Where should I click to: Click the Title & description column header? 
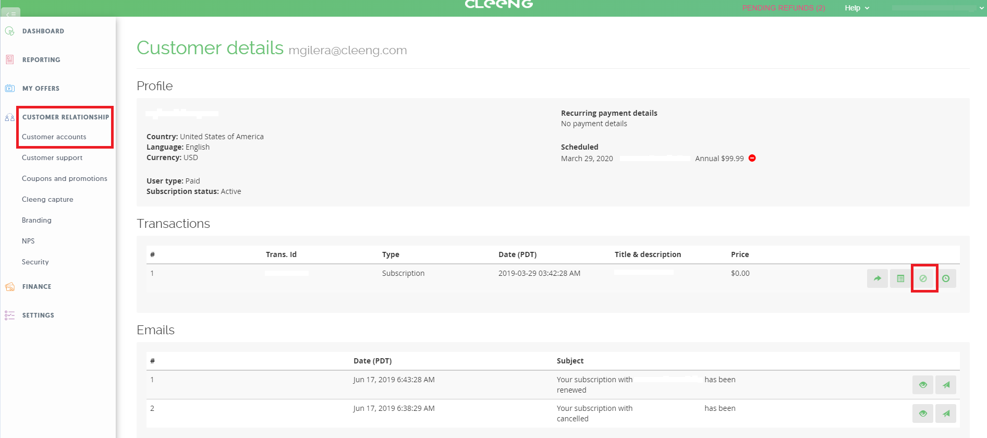(x=648, y=254)
